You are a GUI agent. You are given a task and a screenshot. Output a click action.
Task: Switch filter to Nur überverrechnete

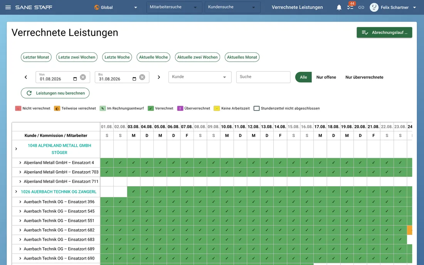coord(364,77)
